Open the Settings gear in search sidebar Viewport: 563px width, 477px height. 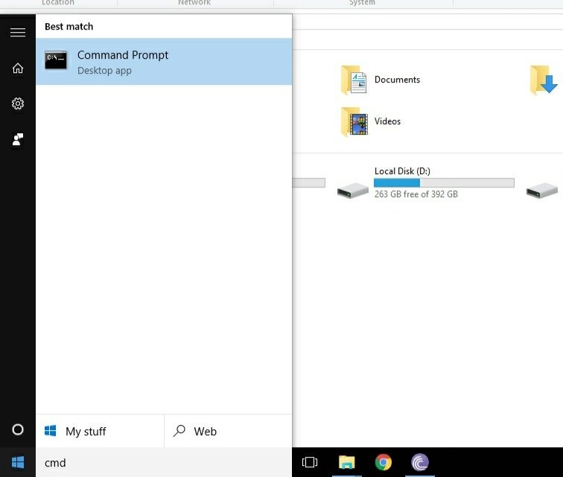coord(18,104)
